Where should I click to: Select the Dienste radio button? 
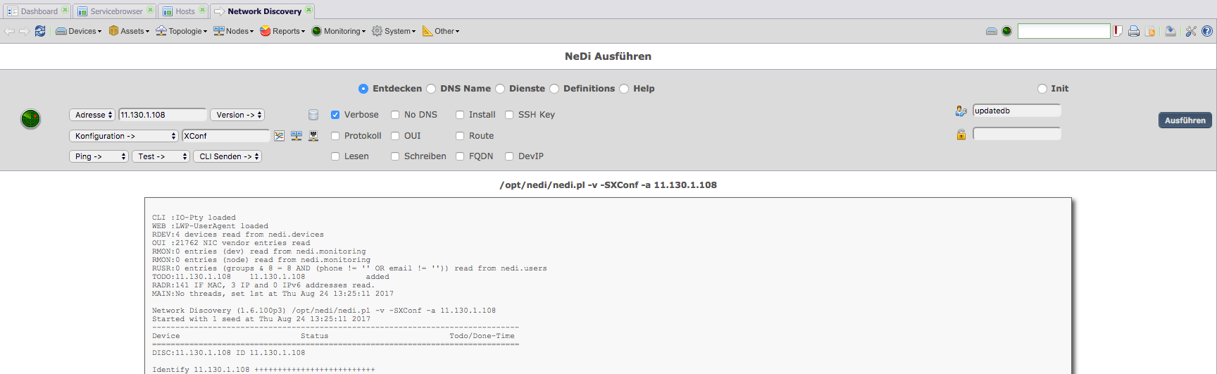point(500,89)
